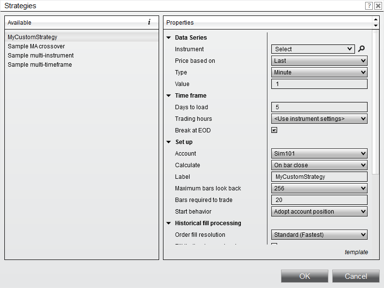Open the Account Sim101 dropdown
The height and width of the screenshot is (288, 384).
319,154
